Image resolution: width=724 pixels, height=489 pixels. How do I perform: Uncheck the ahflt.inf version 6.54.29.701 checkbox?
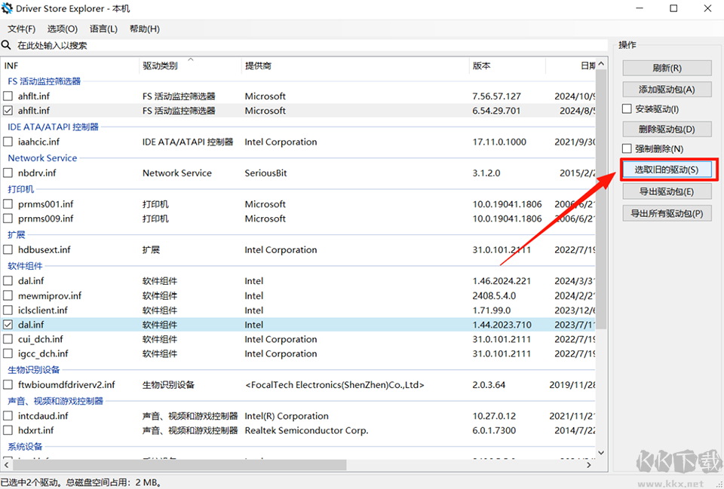pyautogui.click(x=8, y=111)
